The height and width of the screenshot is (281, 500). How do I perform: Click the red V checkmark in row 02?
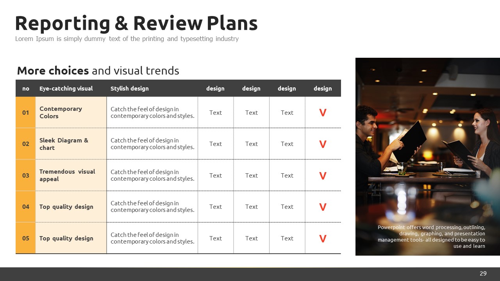pos(323,144)
